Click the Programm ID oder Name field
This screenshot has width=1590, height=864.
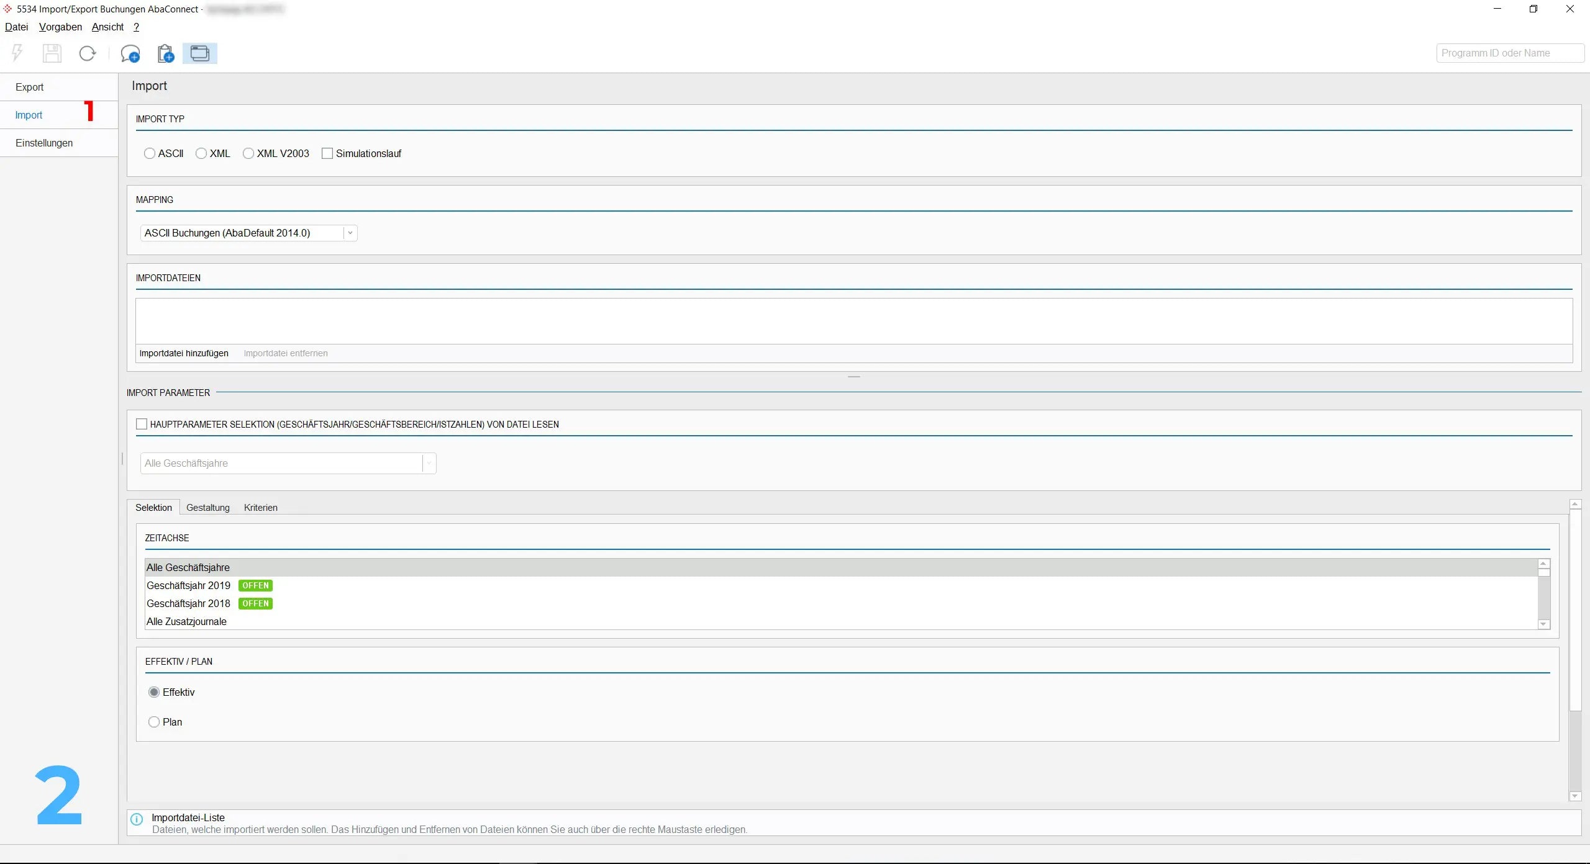point(1509,53)
